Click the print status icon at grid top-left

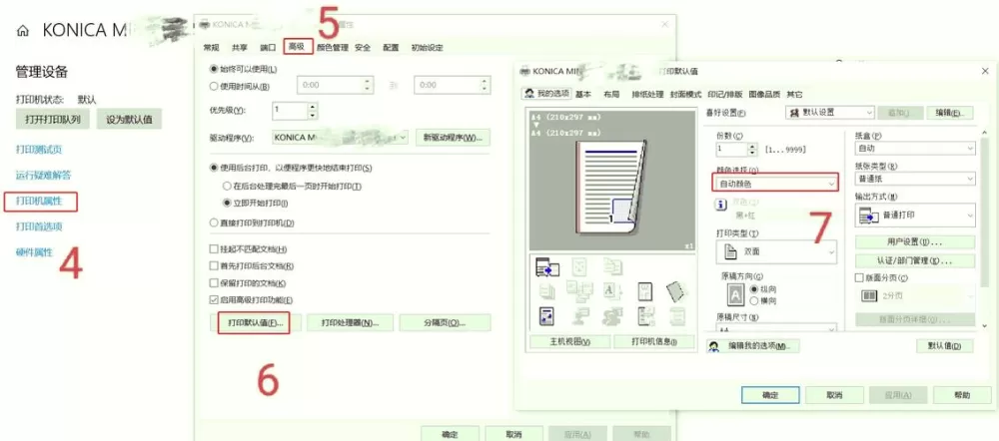click(547, 268)
